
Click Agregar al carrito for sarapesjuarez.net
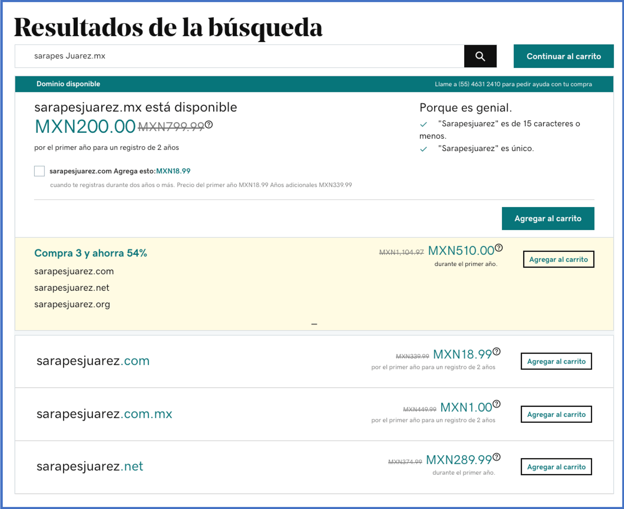coord(556,466)
